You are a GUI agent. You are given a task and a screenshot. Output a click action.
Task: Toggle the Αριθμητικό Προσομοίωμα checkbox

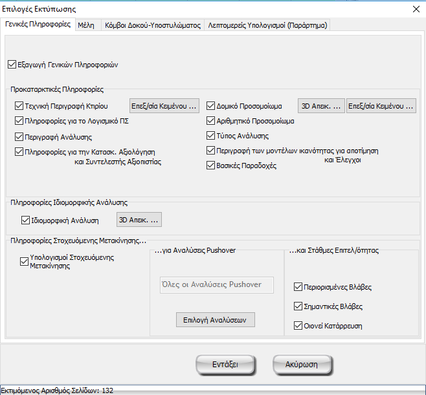[x=211, y=121]
